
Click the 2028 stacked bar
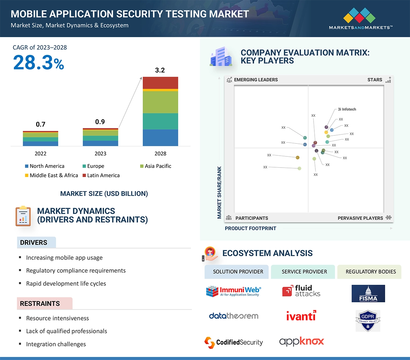[160, 111]
